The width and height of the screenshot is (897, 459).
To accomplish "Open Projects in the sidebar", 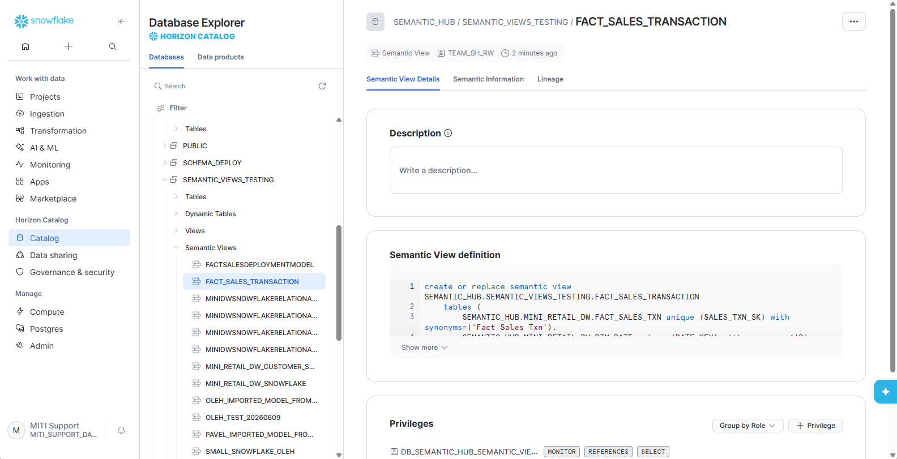I will 69,97.
